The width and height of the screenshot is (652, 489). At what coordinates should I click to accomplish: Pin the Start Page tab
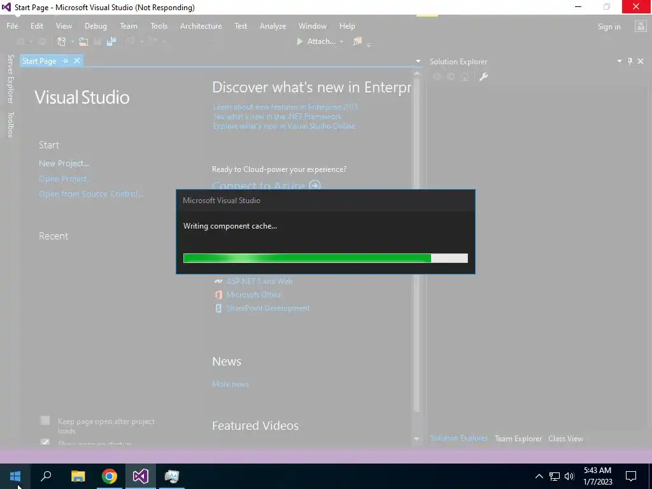[x=66, y=60]
